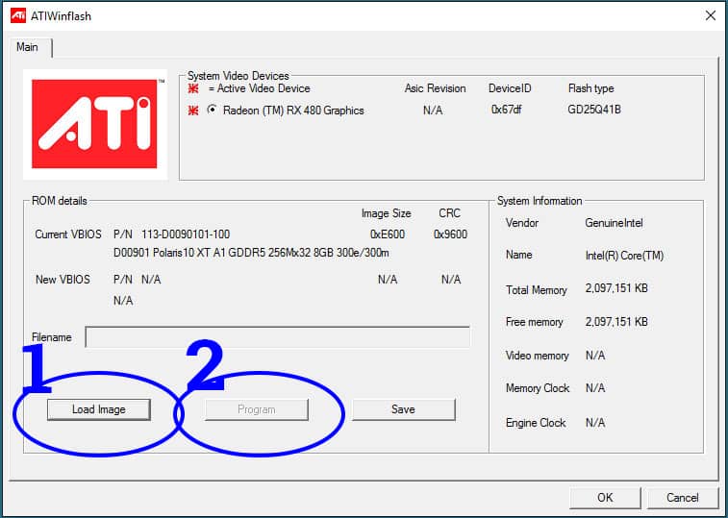Confirm with the OK button
This screenshot has width=728, height=518.
coord(605,498)
